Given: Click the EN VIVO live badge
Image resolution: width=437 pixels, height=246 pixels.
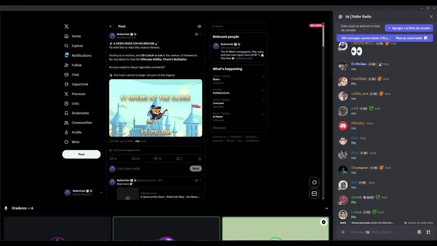Looking at the screenshot, I should (315, 26).
